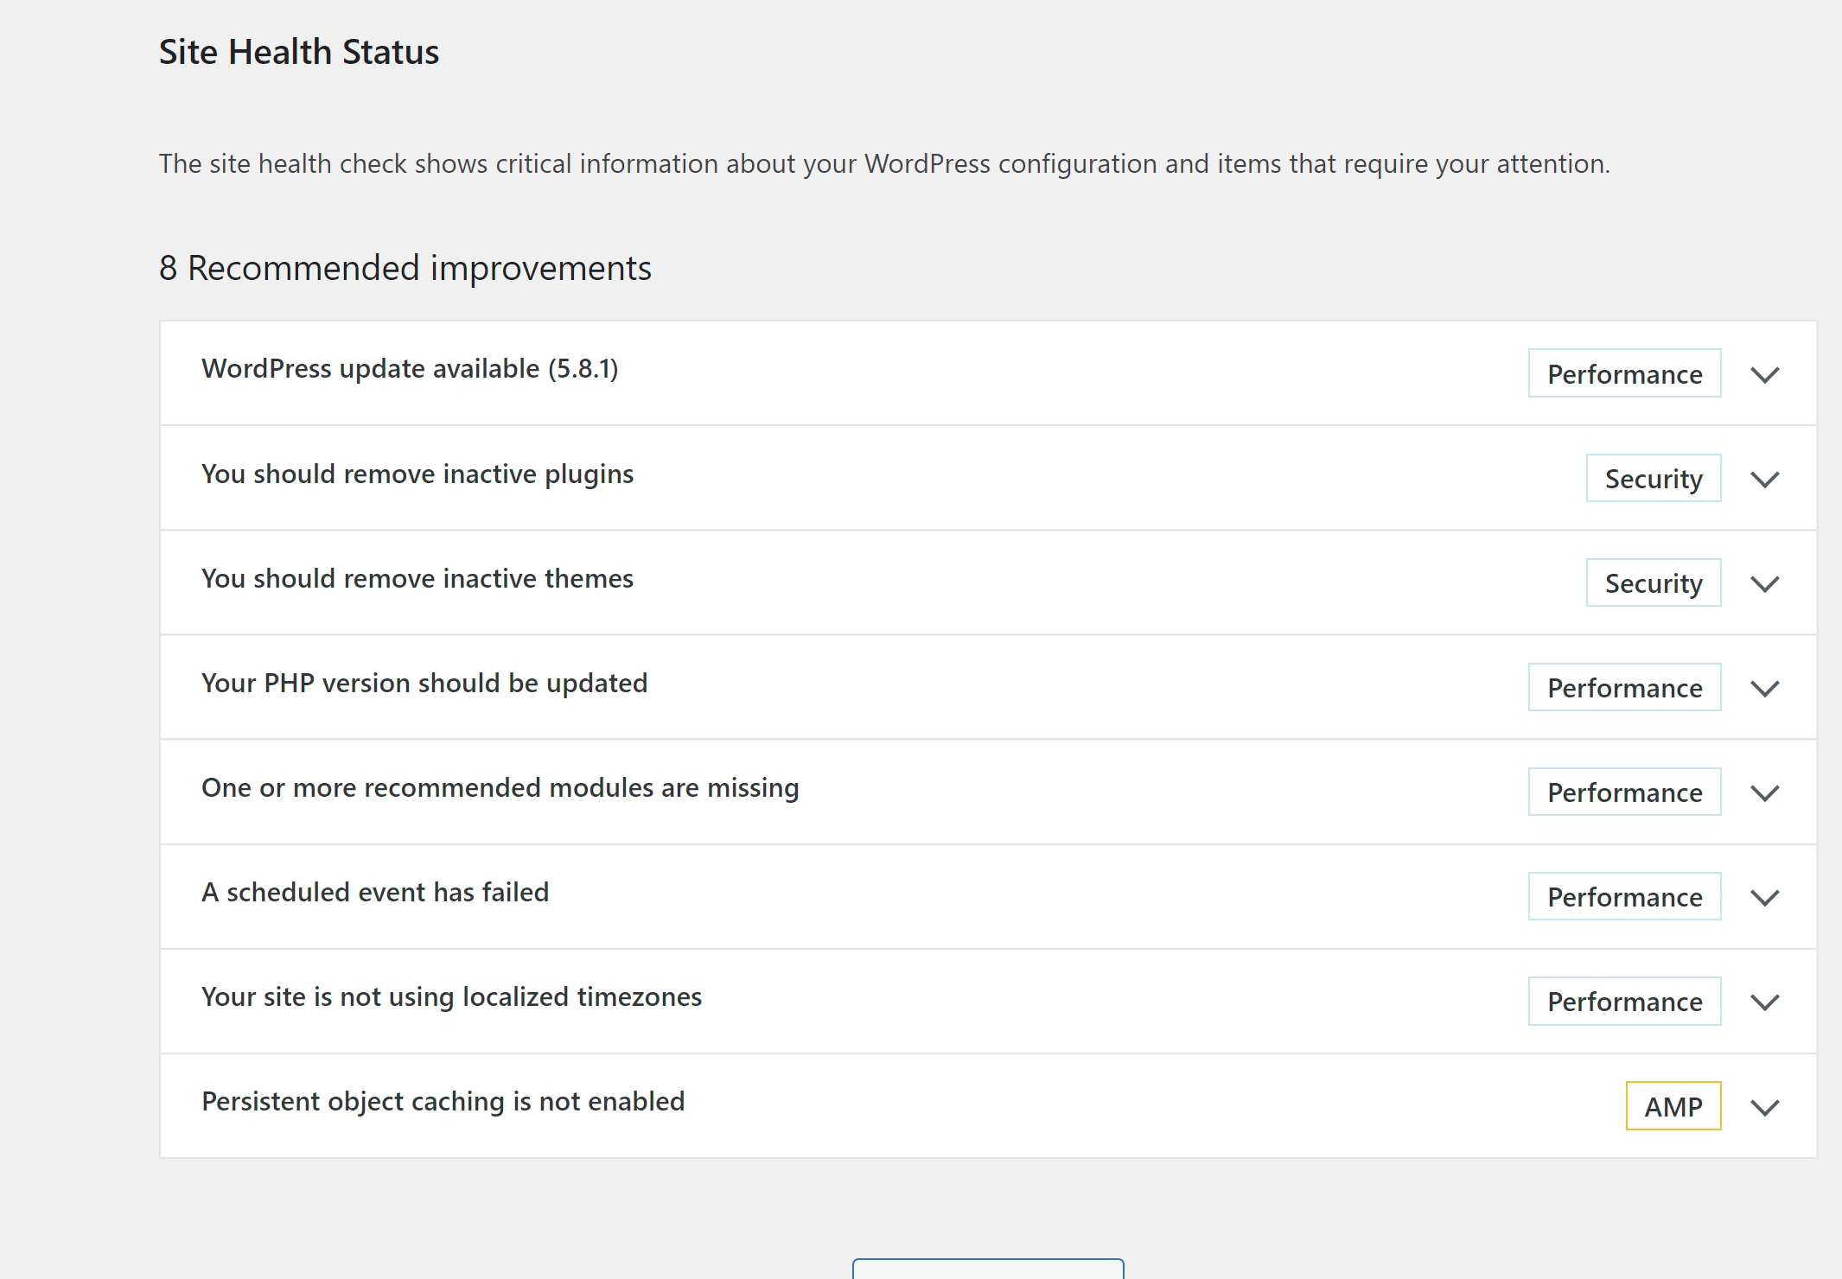1842x1279 pixels.
Task: Expand localized timezones row chevron
Action: pyautogui.click(x=1764, y=1002)
